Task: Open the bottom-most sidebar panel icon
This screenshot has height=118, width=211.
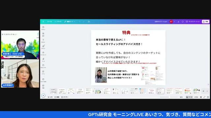Action: tap(43, 87)
